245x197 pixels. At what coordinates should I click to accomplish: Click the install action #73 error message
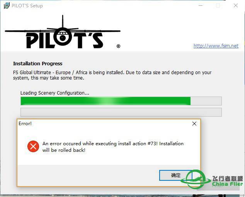(113, 147)
